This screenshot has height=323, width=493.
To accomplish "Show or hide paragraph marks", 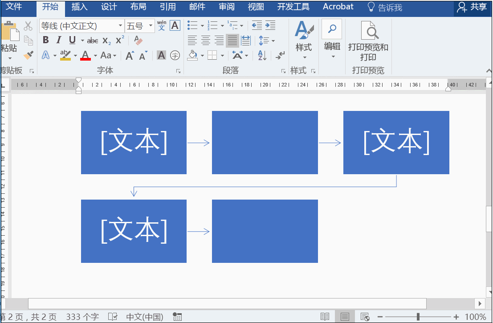I will 280,55.
